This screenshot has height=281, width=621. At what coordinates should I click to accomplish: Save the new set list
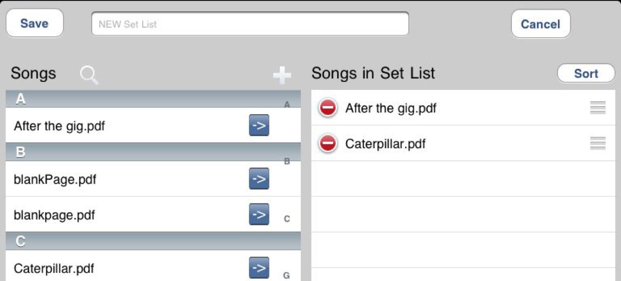pyautogui.click(x=34, y=23)
